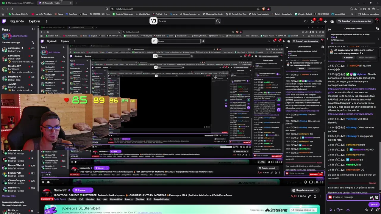381x214 pixels.
Task: Open the Prime loot crown icon
Action: click(x=306, y=21)
